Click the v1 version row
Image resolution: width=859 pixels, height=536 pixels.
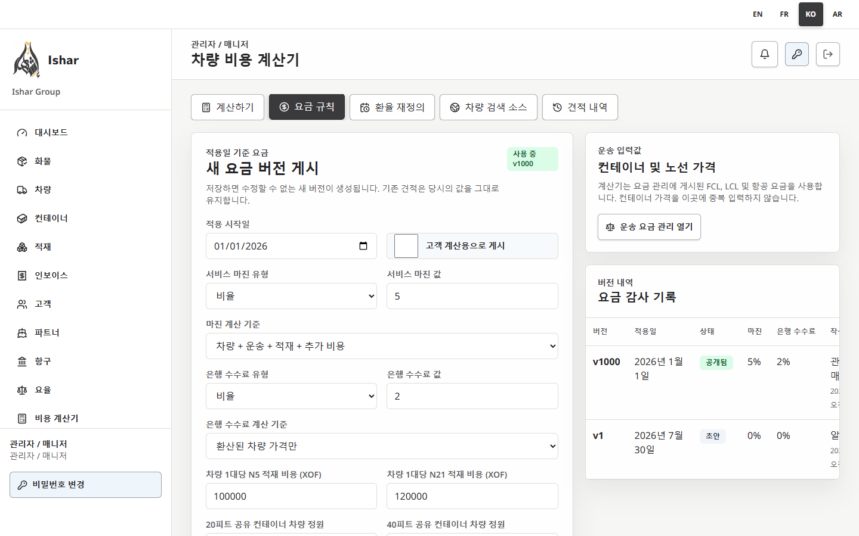[712, 450]
